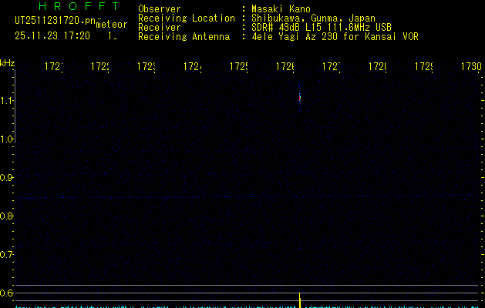
Task: Click the 'Receiving Location' label
Action: pyautogui.click(x=187, y=18)
